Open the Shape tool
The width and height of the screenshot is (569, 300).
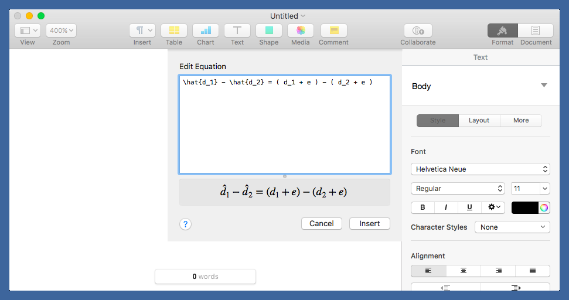tap(269, 30)
